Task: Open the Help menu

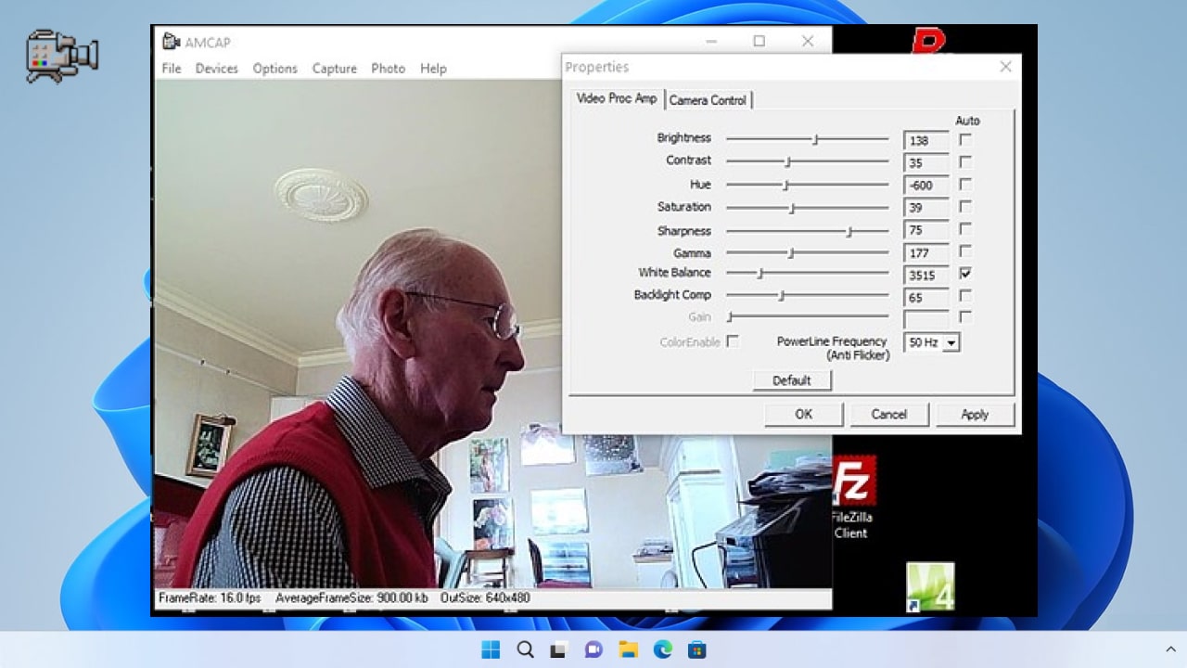Action: [x=433, y=69]
